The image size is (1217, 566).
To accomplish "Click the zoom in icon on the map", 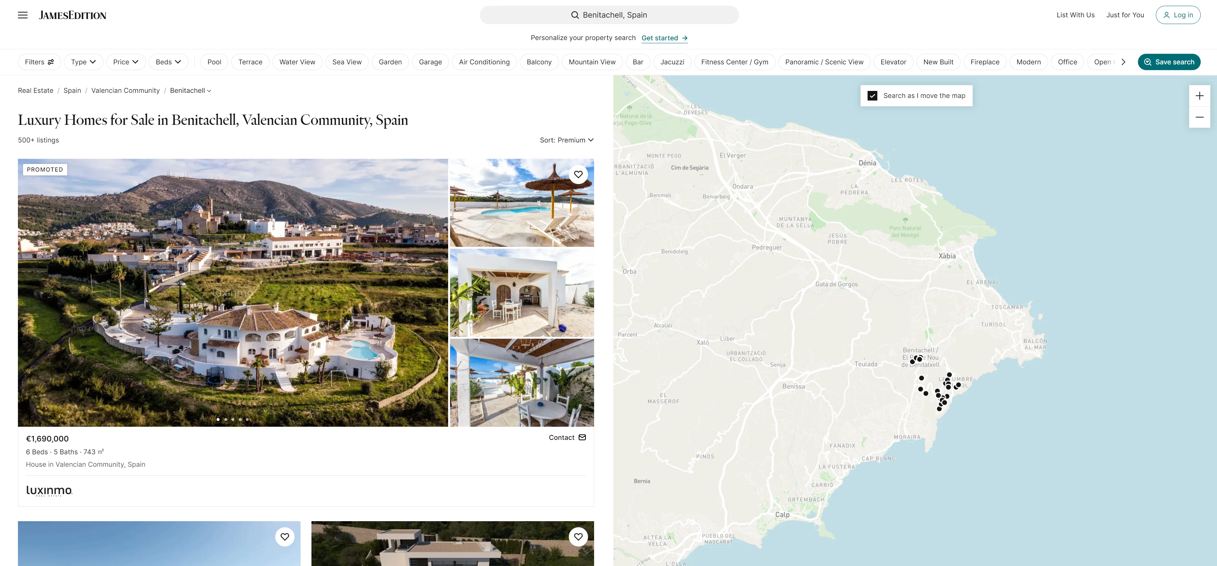I will pos(1198,95).
